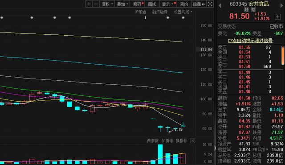The height and width of the screenshot is (165, 285).
Task: Click the 跌停 71.97 limit-down price
Action: [277, 132]
